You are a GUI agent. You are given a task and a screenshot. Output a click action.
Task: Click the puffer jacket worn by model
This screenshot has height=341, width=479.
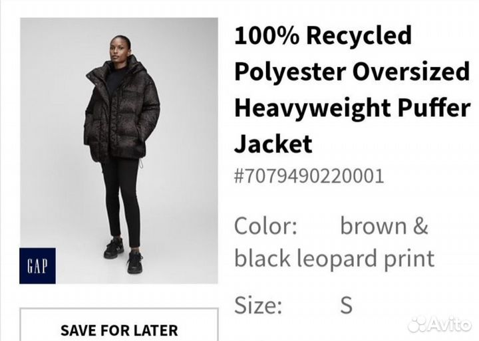tap(122, 110)
